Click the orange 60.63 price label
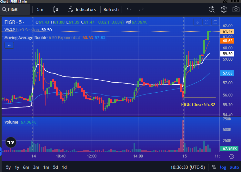 tap(227, 41)
